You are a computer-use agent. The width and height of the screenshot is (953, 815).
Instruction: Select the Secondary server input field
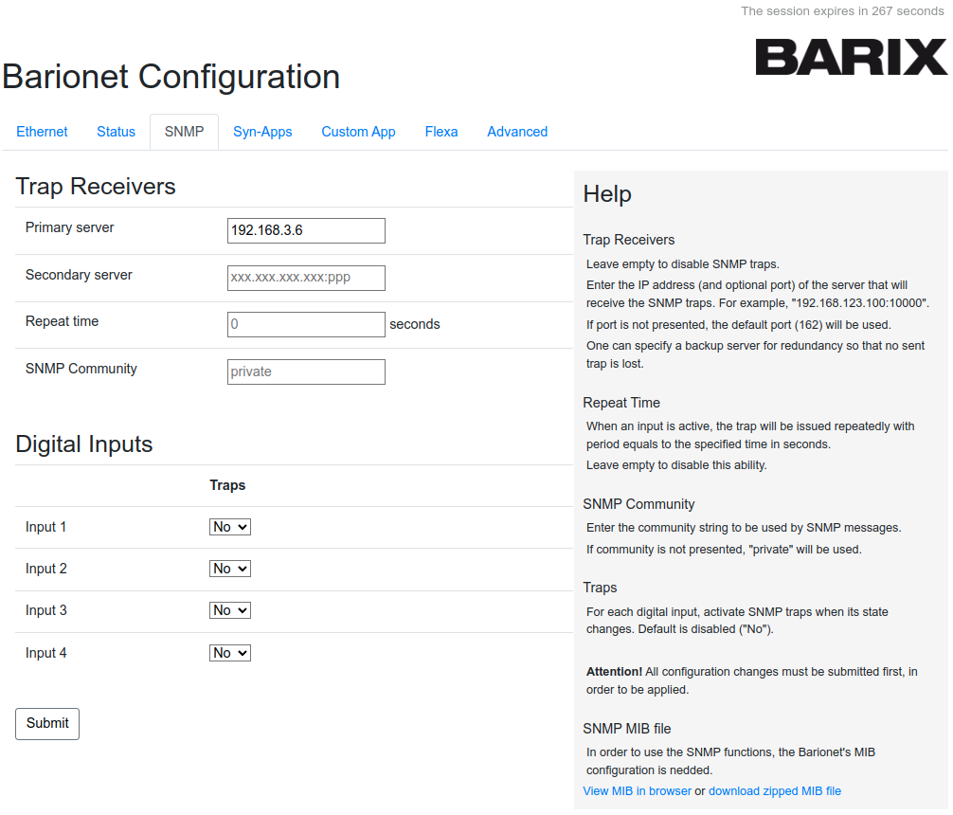click(x=305, y=278)
